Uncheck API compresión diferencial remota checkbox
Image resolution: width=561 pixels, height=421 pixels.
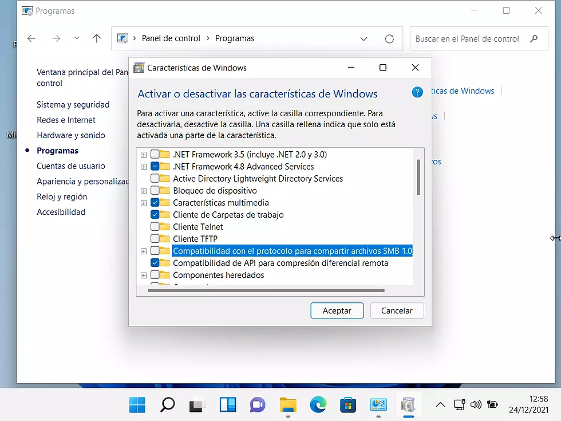(155, 263)
